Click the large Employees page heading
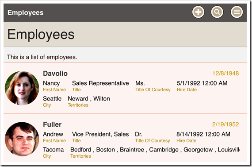252x167 pixels. tap(41, 34)
